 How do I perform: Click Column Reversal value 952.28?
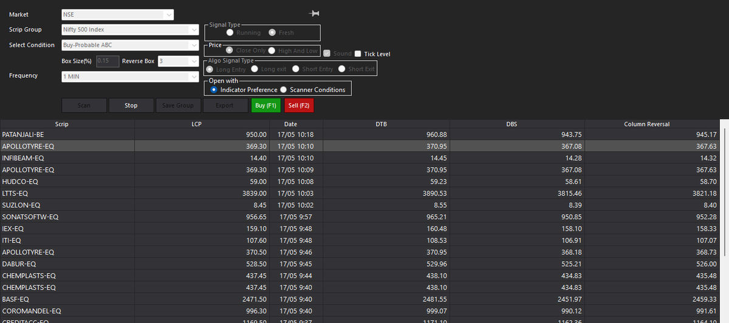(707, 217)
